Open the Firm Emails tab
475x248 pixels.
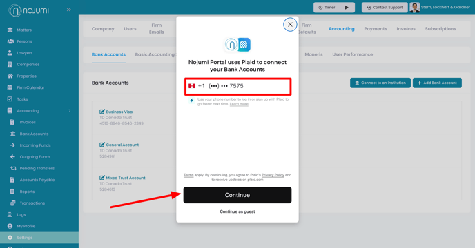157,29
